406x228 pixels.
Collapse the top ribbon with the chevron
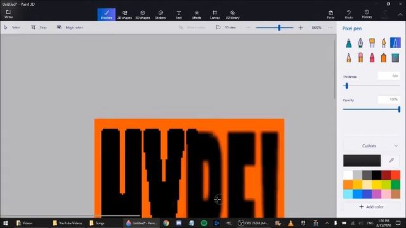400,15
